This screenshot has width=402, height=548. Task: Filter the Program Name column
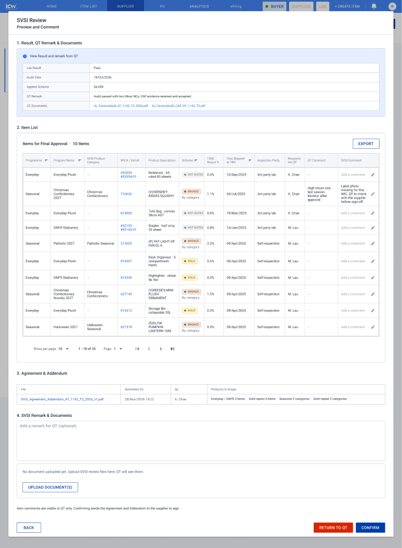tap(80, 161)
